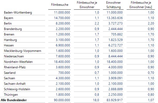158x103 pixels.
Task: Click the Filmbesuche je Einwohner header
Action: click(x=87, y=5)
